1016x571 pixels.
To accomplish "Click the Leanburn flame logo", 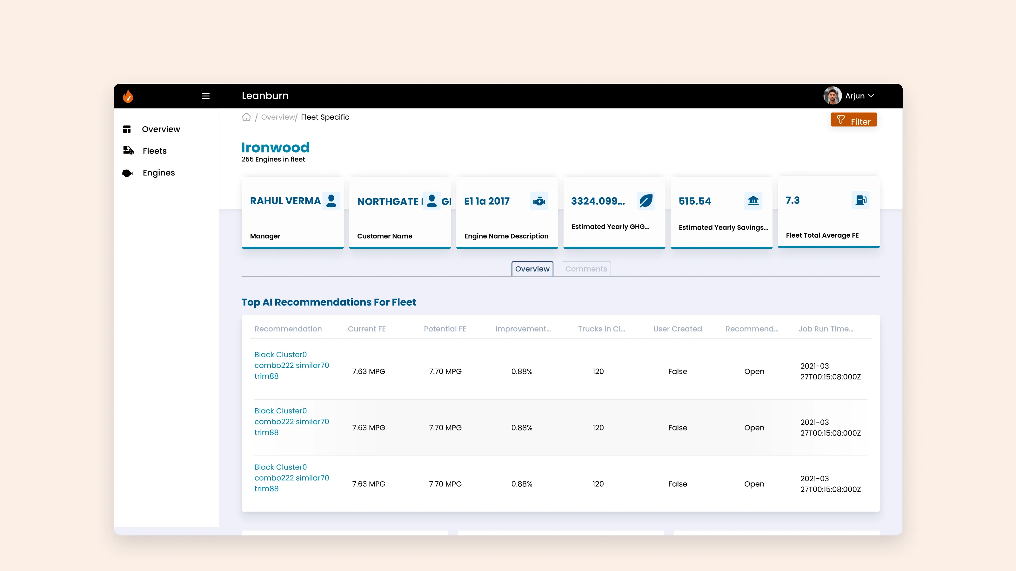I will [x=128, y=96].
